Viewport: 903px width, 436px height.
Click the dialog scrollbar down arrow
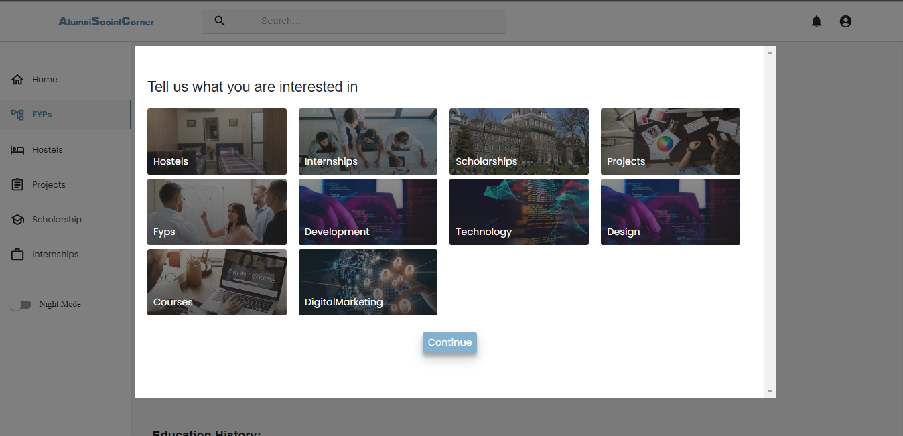click(x=770, y=392)
